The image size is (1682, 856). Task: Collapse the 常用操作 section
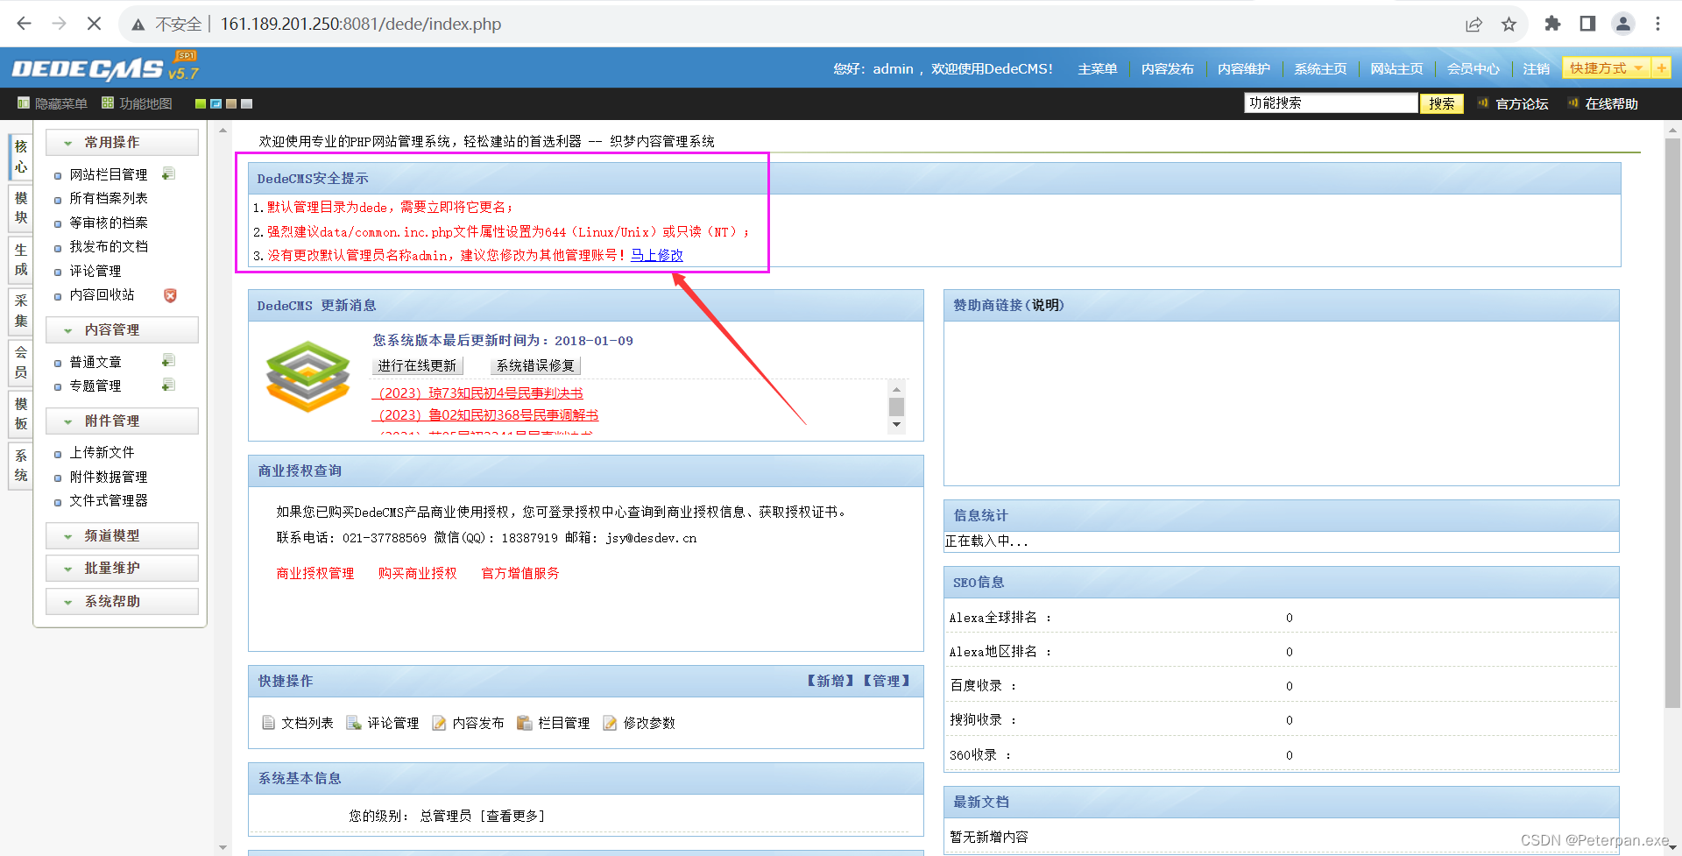click(122, 142)
